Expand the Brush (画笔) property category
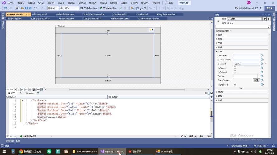The image size is (277, 155). tap(217, 35)
